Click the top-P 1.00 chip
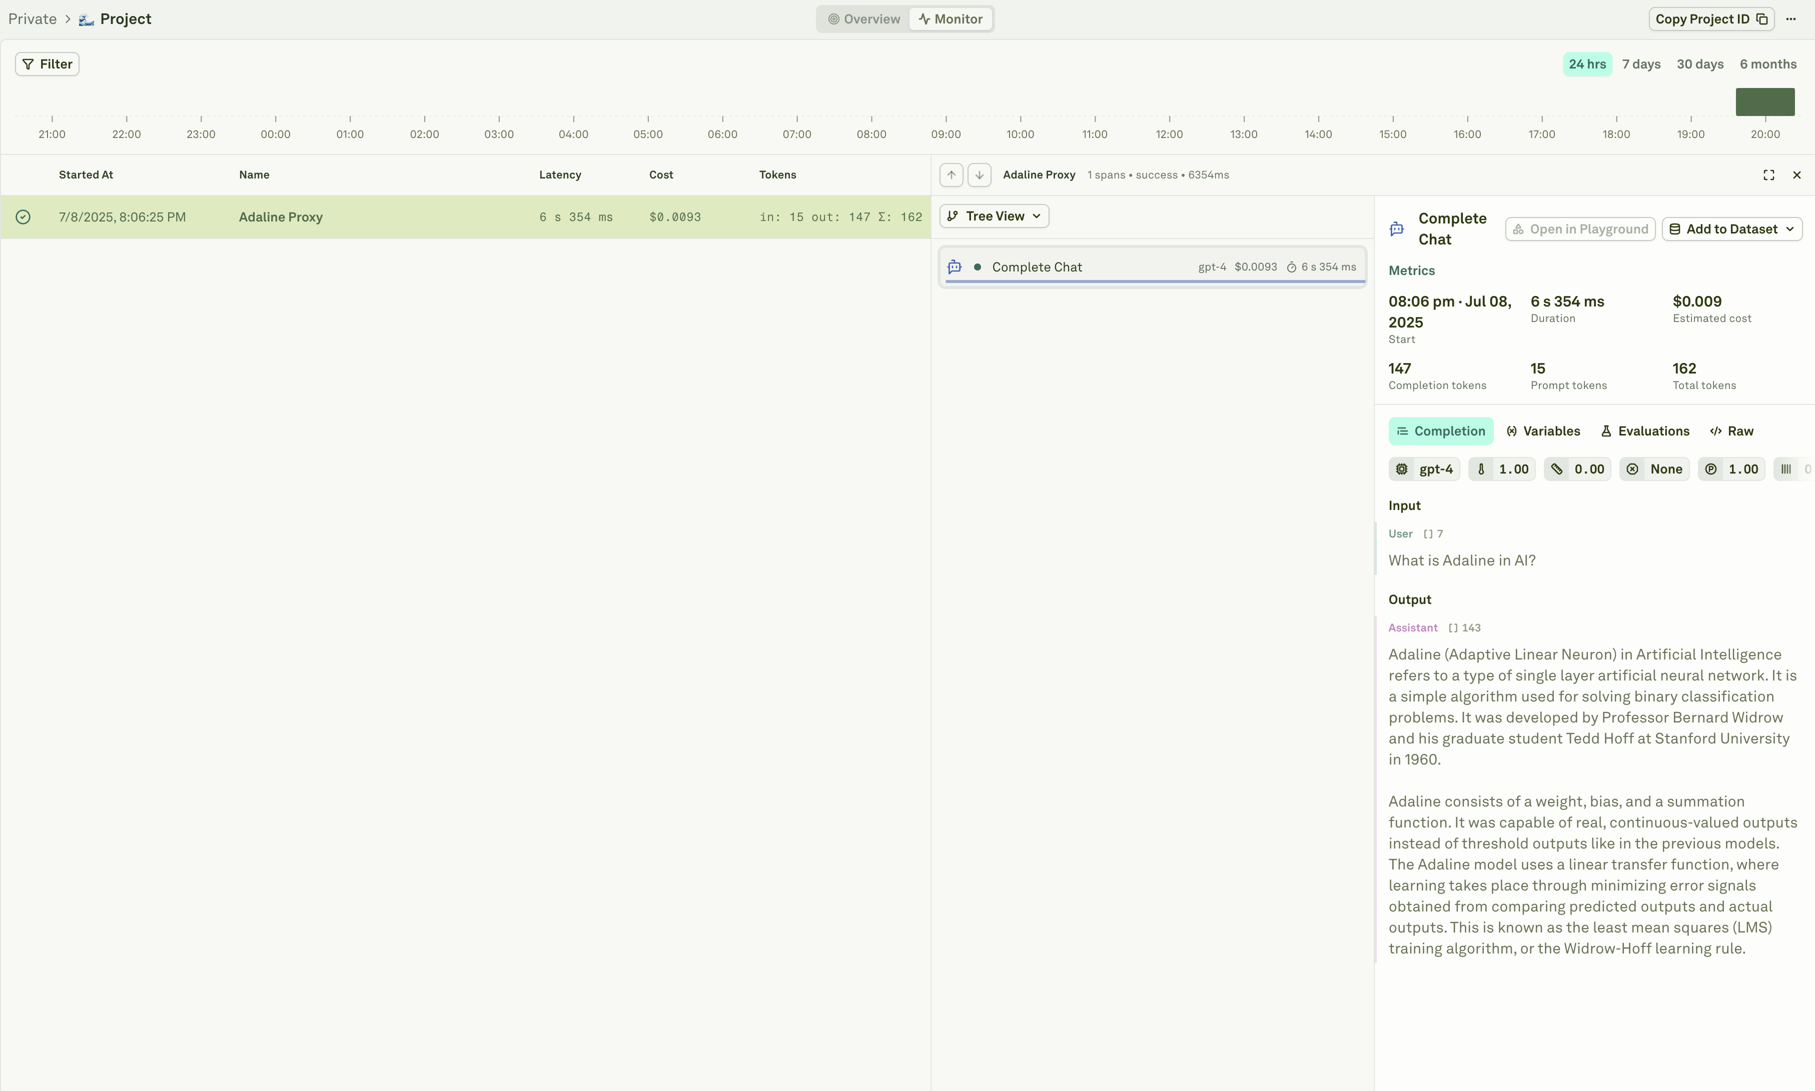 [x=1731, y=469]
